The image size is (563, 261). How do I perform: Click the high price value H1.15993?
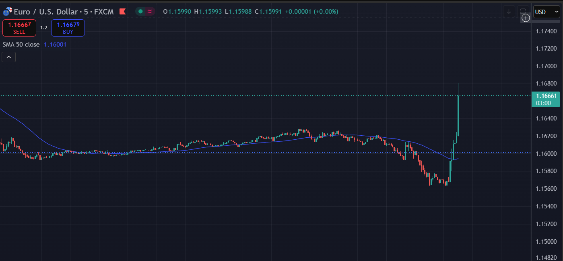coord(208,12)
